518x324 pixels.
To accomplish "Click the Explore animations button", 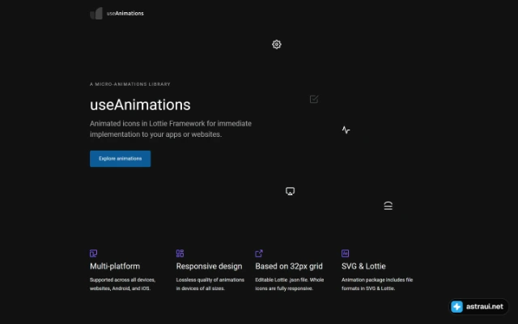I will tap(121, 159).
